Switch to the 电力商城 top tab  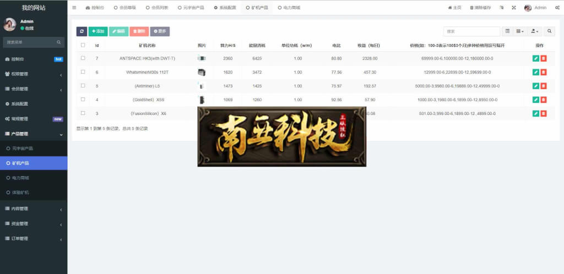point(289,8)
